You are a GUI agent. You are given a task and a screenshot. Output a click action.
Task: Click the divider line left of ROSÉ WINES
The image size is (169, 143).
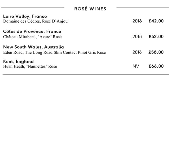pyautogui.click(x=33, y=7)
